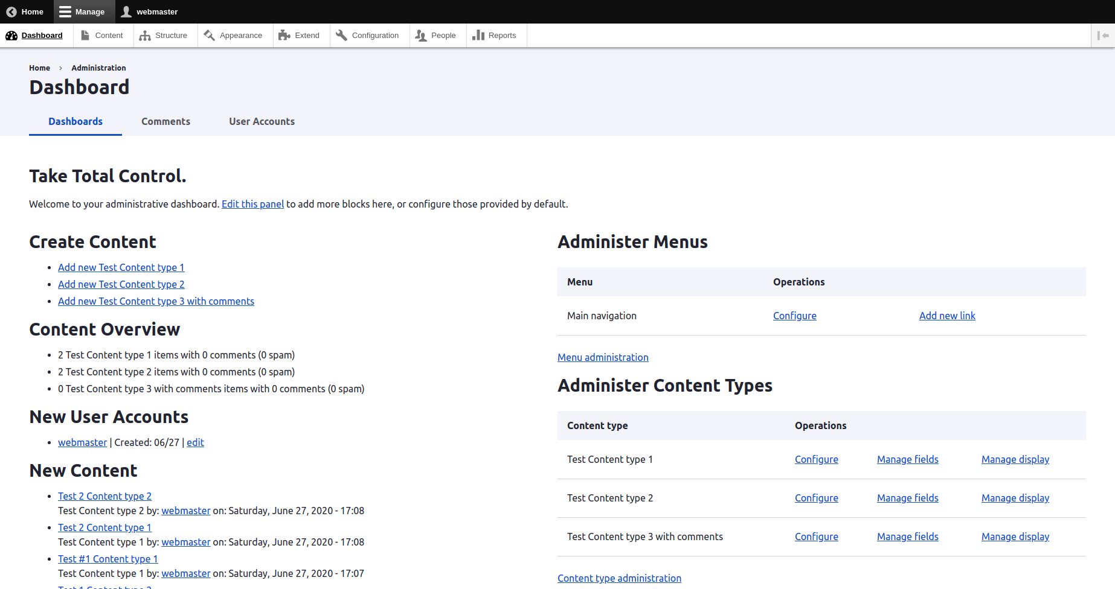Click the webmaster user account icon

click(126, 11)
